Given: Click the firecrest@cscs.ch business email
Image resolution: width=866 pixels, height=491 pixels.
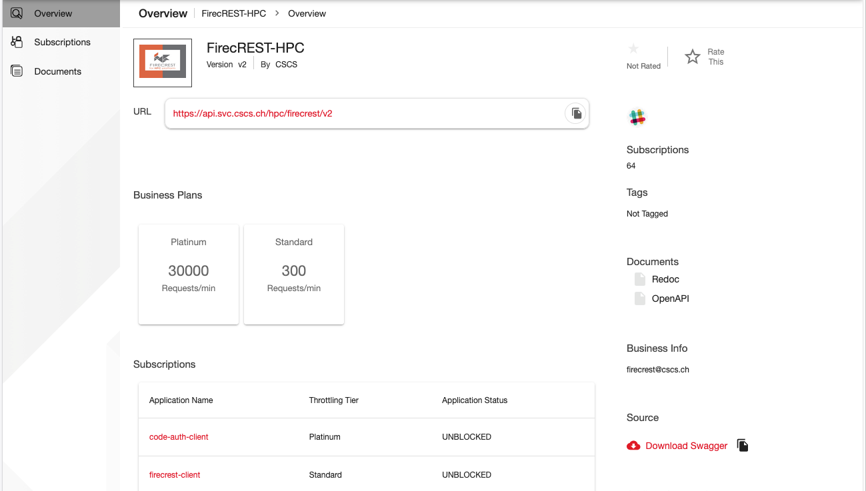Looking at the screenshot, I should pyautogui.click(x=658, y=369).
